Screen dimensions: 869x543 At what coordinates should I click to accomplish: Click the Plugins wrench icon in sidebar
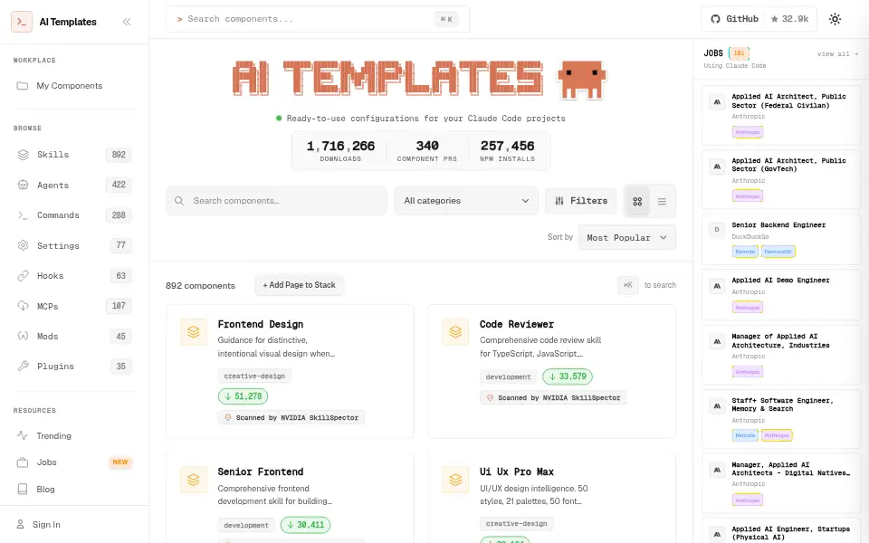23,366
